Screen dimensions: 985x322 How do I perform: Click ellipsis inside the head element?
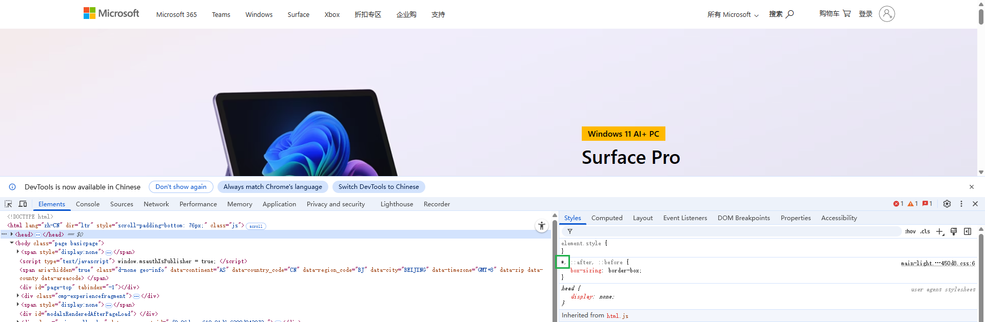38,234
